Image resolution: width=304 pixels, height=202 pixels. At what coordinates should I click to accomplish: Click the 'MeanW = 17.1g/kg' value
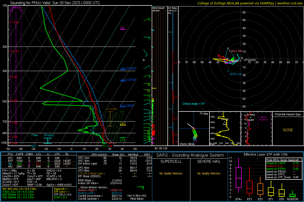pyautogui.click(x=13, y=173)
